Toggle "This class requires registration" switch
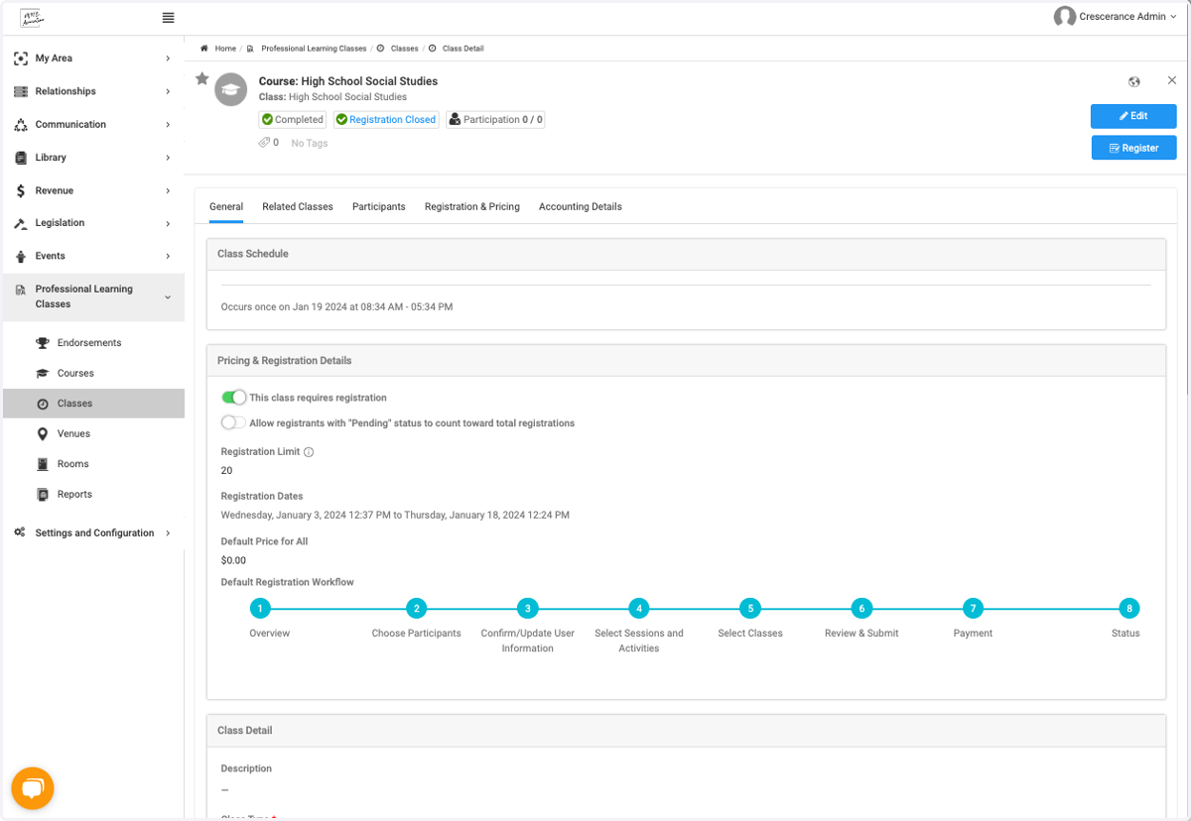Image resolution: width=1191 pixels, height=821 pixels. (x=233, y=398)
